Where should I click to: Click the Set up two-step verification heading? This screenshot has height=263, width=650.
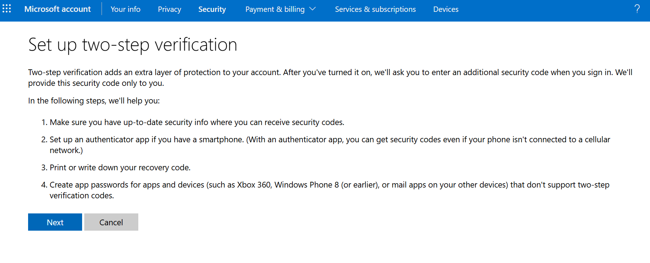point(133,45)
